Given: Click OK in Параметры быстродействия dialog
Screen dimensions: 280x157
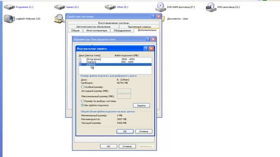Looking at the screenshot, I should click(108, 147).
